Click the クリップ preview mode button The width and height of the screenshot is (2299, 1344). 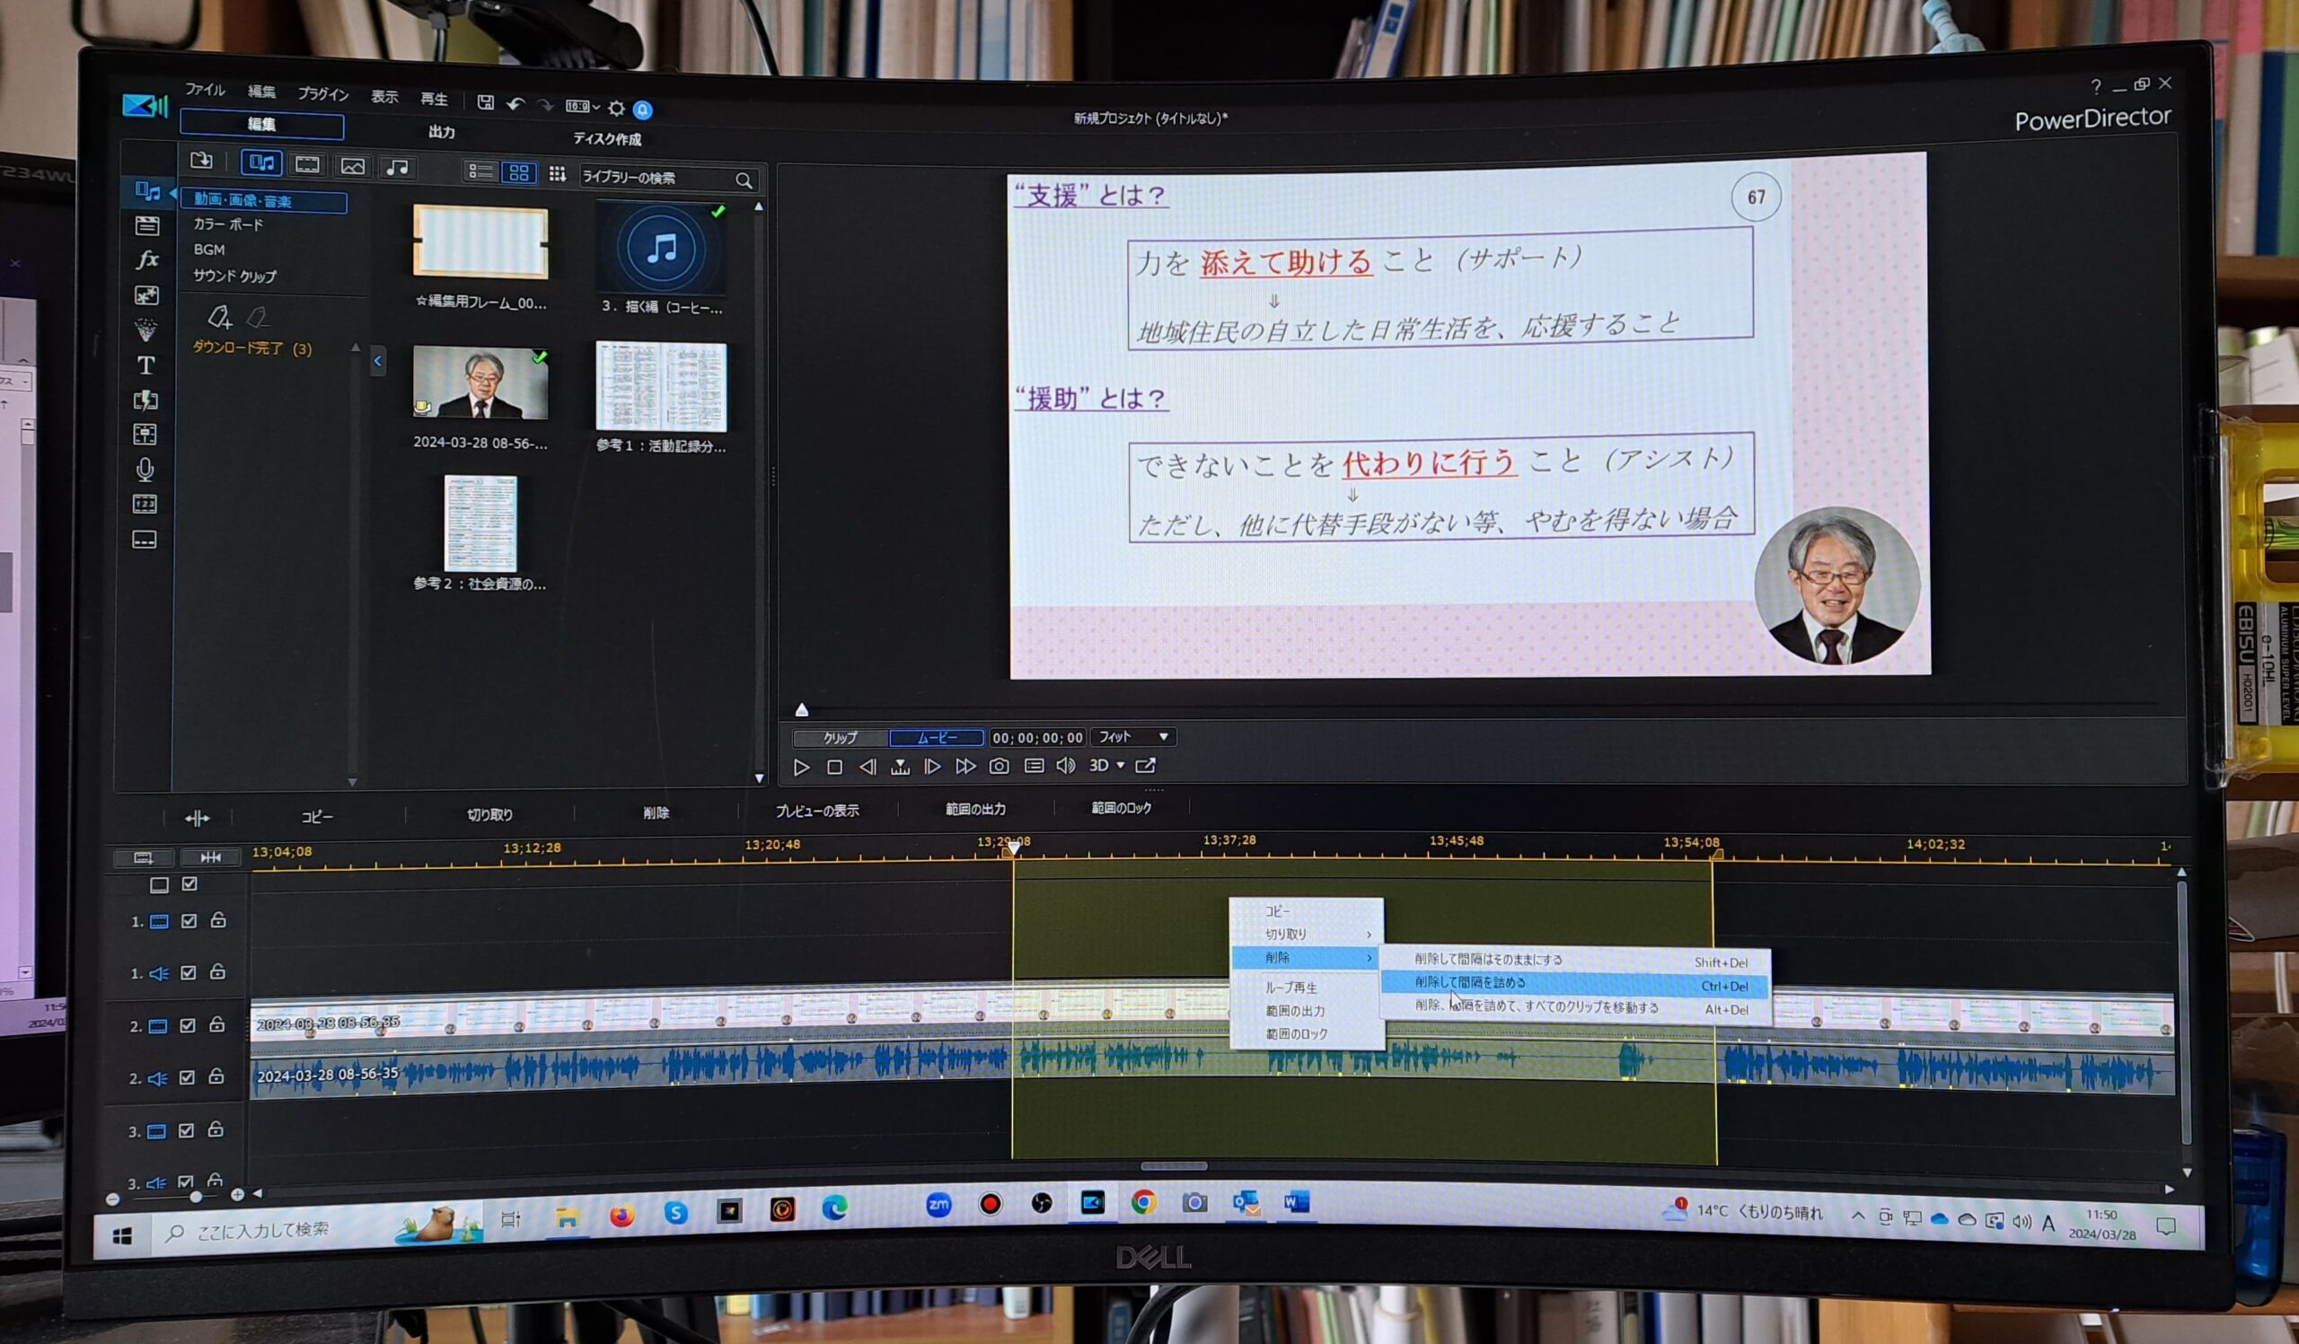(841, 738)
